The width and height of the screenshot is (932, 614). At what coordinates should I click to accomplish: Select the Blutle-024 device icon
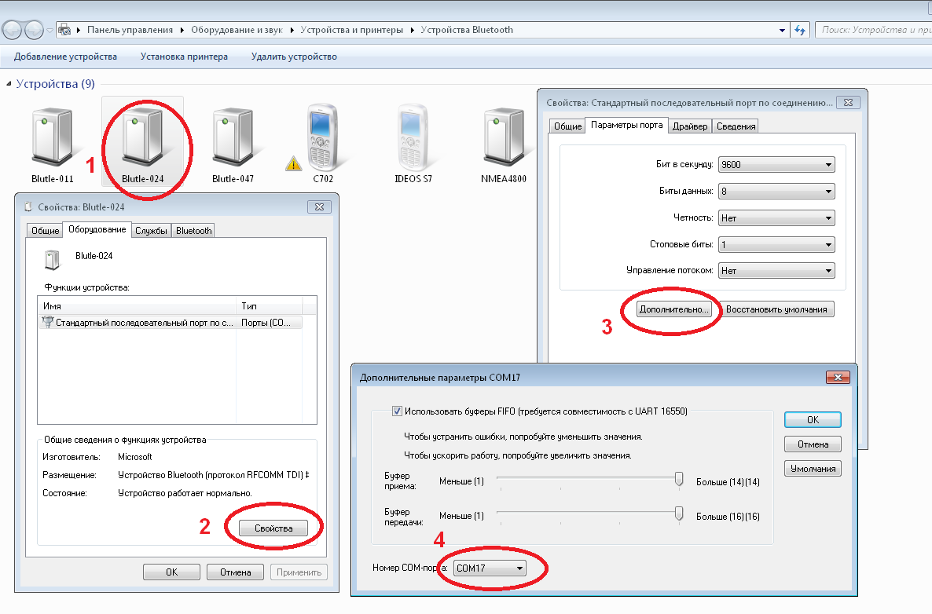[143, 137]
